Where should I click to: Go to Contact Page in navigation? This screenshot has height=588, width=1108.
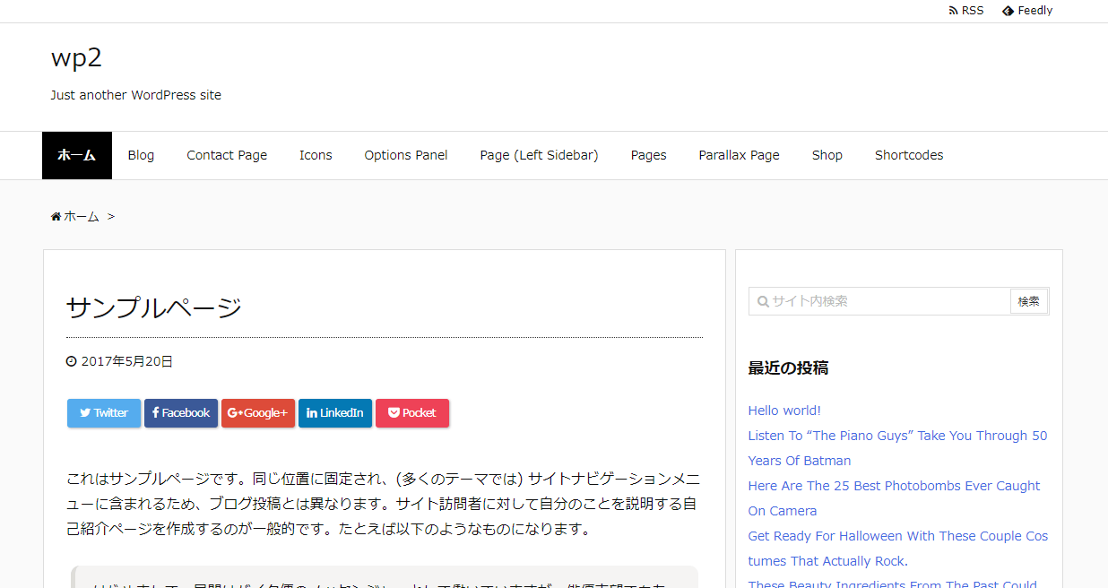point(227,155)
